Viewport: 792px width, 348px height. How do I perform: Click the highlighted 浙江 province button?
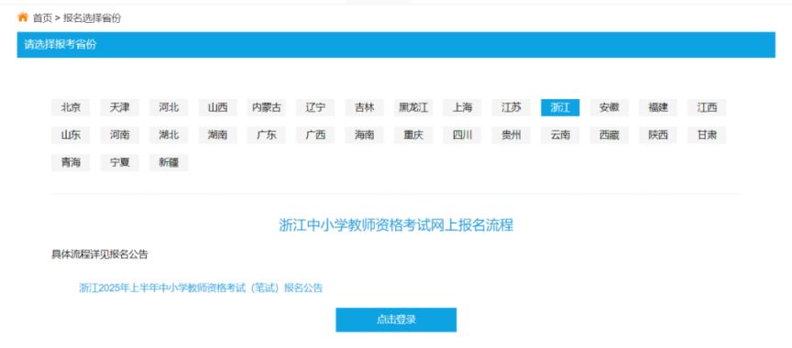coord(560,107)
